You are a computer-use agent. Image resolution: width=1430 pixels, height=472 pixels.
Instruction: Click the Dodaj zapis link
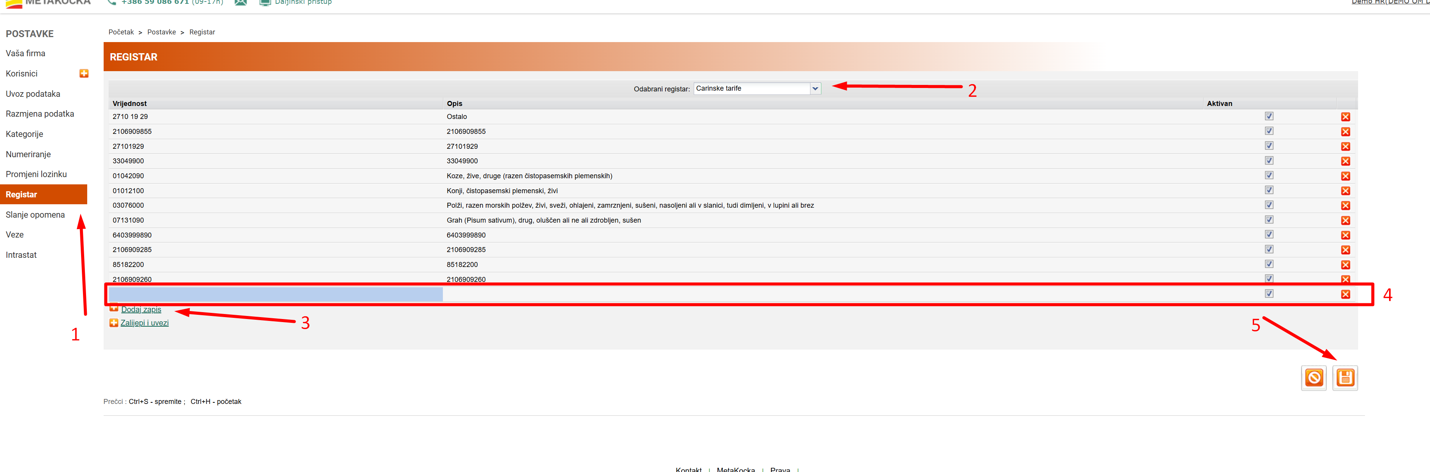tap(141, 309)
